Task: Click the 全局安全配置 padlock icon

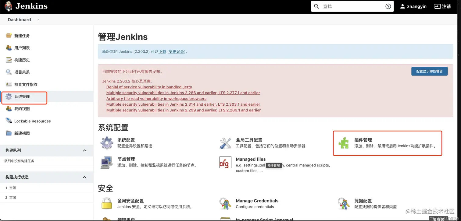Action: 106,203
